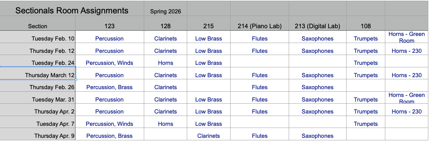Click the "Sectionals Room Assignments" title cell
The height and width of the screenshot is (141, 429).
72,11
